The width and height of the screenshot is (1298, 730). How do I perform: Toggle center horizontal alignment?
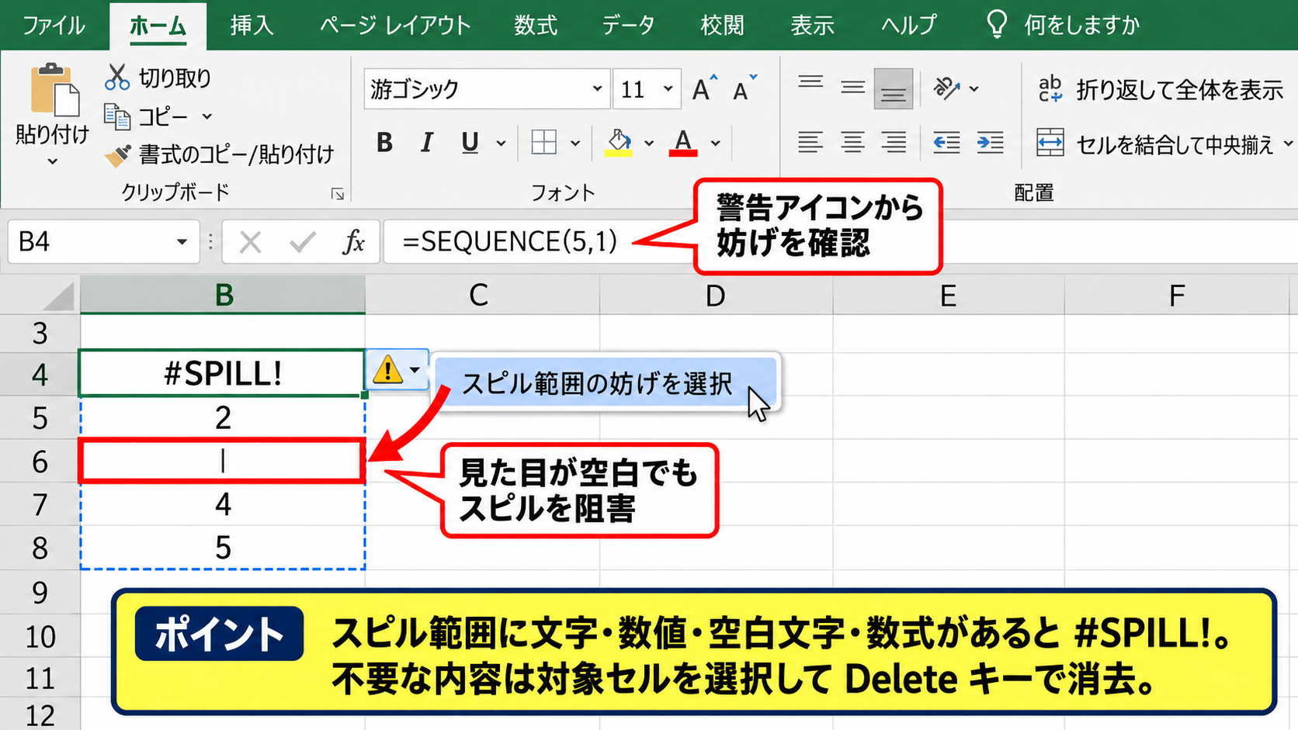click(852, 143)
